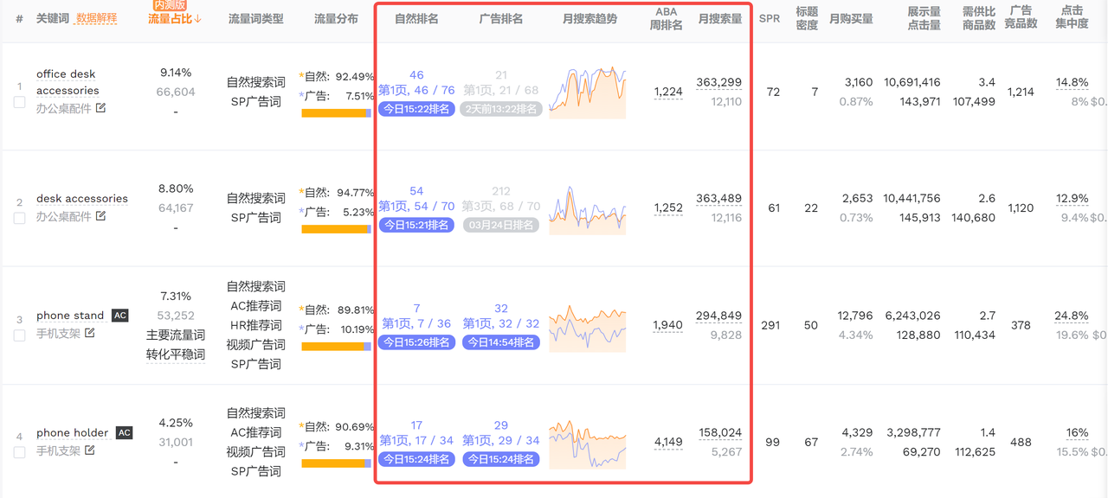Open keyword office desk accessories
The image size is (1108, 498).
pos(68,82)
